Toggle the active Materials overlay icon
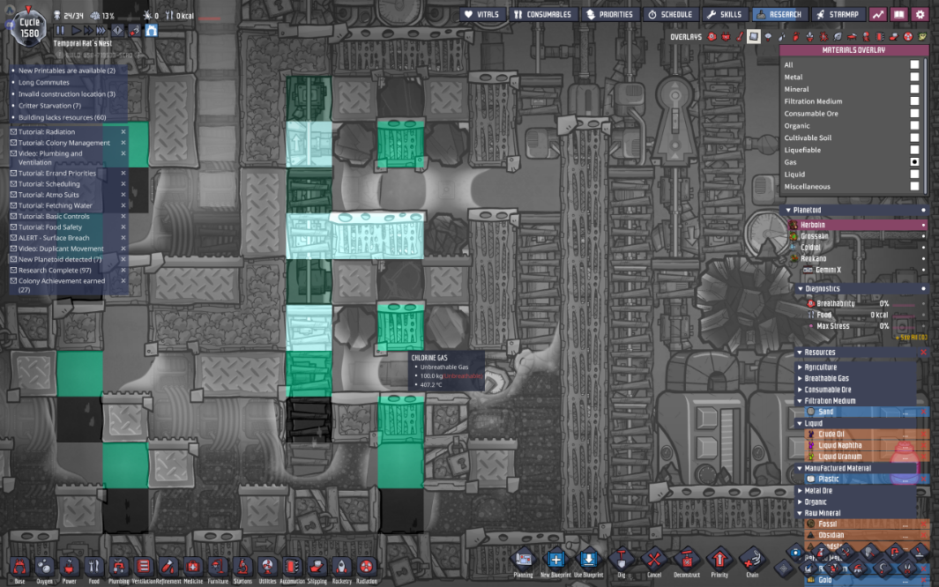 tap(753, 37)
